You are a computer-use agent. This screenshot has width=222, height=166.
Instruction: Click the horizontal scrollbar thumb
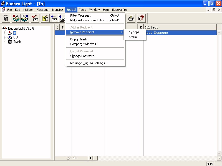tap(95, 158)
